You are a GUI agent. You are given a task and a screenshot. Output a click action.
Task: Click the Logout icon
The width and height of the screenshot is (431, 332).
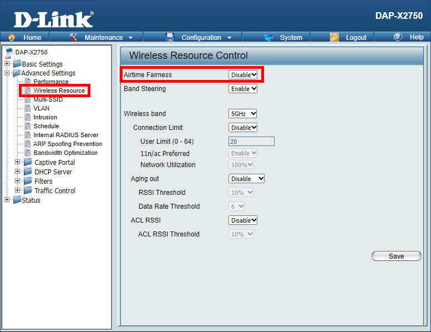[x=334, y=37]
